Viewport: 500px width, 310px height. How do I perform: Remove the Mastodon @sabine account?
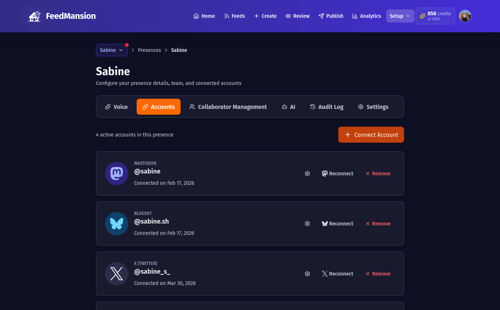(x=378, y=174)
